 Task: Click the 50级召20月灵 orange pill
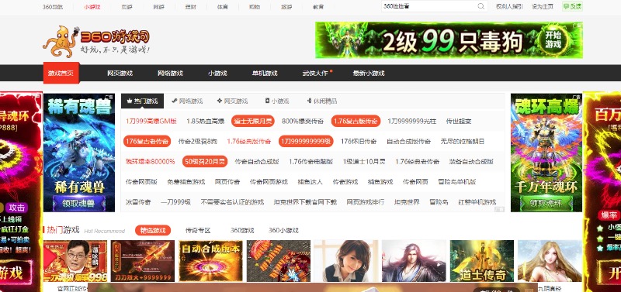205,162
